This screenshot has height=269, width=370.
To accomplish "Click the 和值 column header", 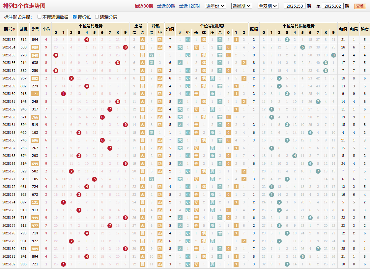I will [343, 29].
